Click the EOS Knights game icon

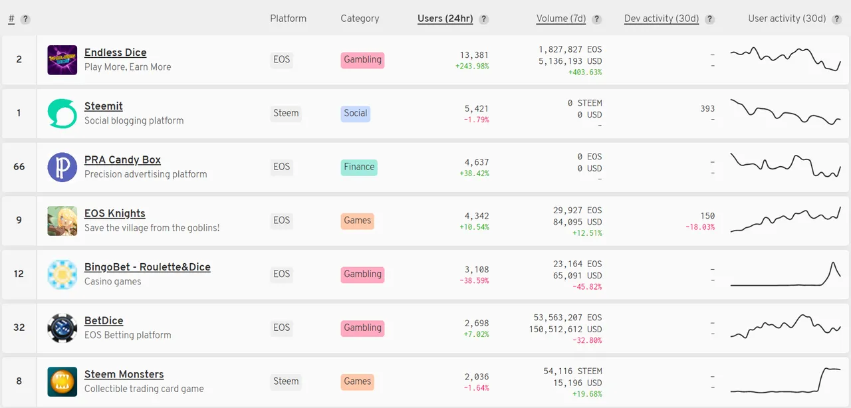(x=62, y=221)
